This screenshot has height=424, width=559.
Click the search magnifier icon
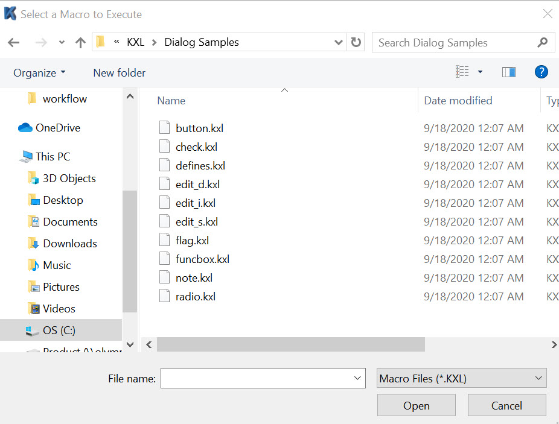click(542, 42)
